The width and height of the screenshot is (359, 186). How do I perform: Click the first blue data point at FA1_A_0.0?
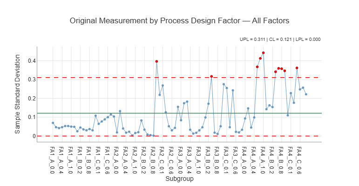(53, 123)
